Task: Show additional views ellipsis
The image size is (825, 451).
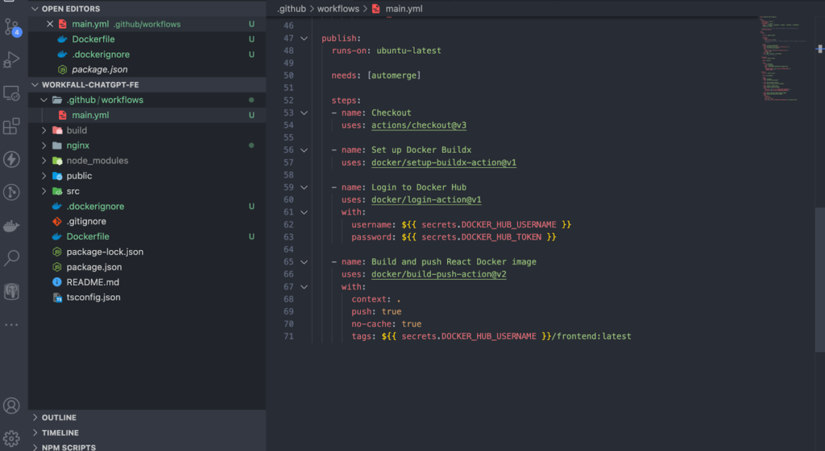Action: coord(11,325)
